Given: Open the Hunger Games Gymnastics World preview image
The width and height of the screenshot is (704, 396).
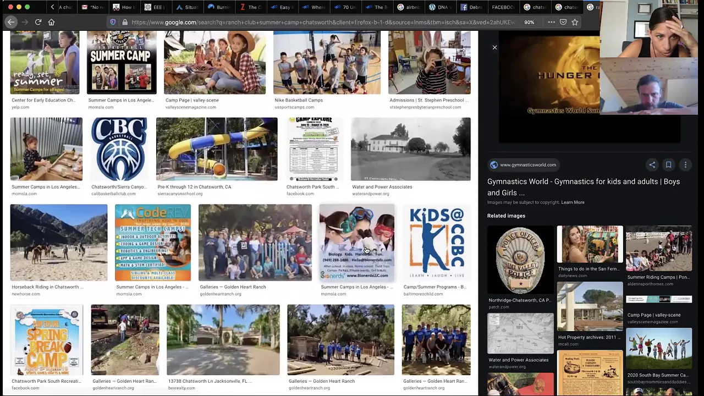Looking at the screenshot, I should [x=550, y=88].
